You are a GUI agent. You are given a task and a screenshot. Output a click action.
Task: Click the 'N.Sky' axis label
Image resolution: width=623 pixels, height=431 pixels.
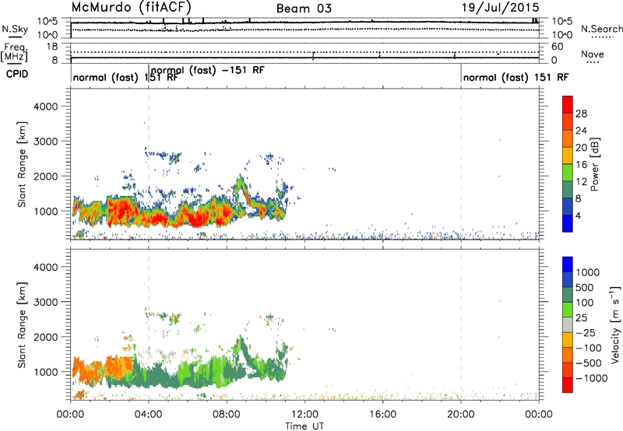15,30
